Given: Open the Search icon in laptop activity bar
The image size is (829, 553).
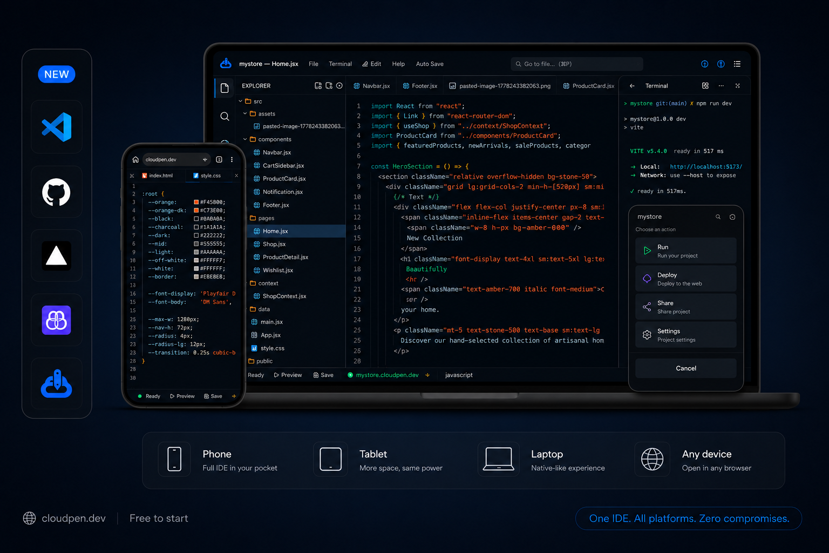Looking at the screenshot, I should (x=225, y=116).
